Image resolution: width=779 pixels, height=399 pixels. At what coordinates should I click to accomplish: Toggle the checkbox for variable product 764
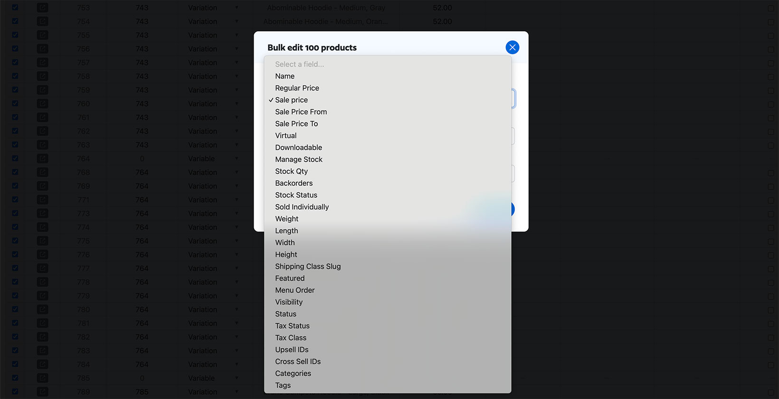pyautogui.click(x=15, y=158)
